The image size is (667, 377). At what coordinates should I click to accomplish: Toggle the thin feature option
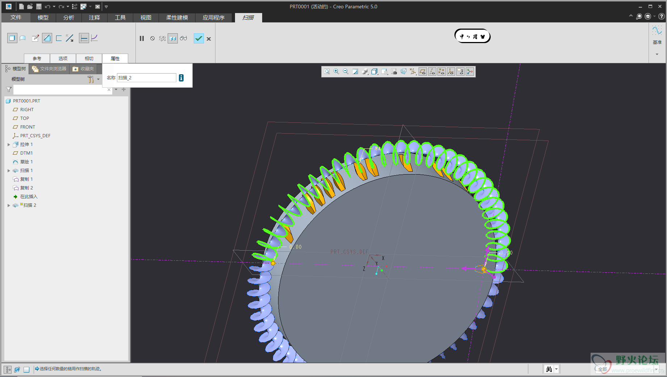(x=59, y=38)
